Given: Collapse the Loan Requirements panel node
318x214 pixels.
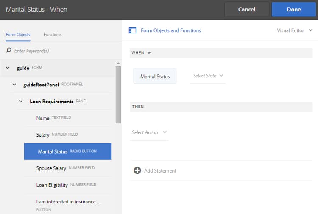Looking at the screenshot, I should tap(21, 102).
